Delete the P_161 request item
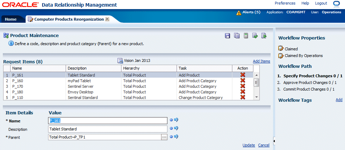Viewport: 345px width, 150px height. 243,75
